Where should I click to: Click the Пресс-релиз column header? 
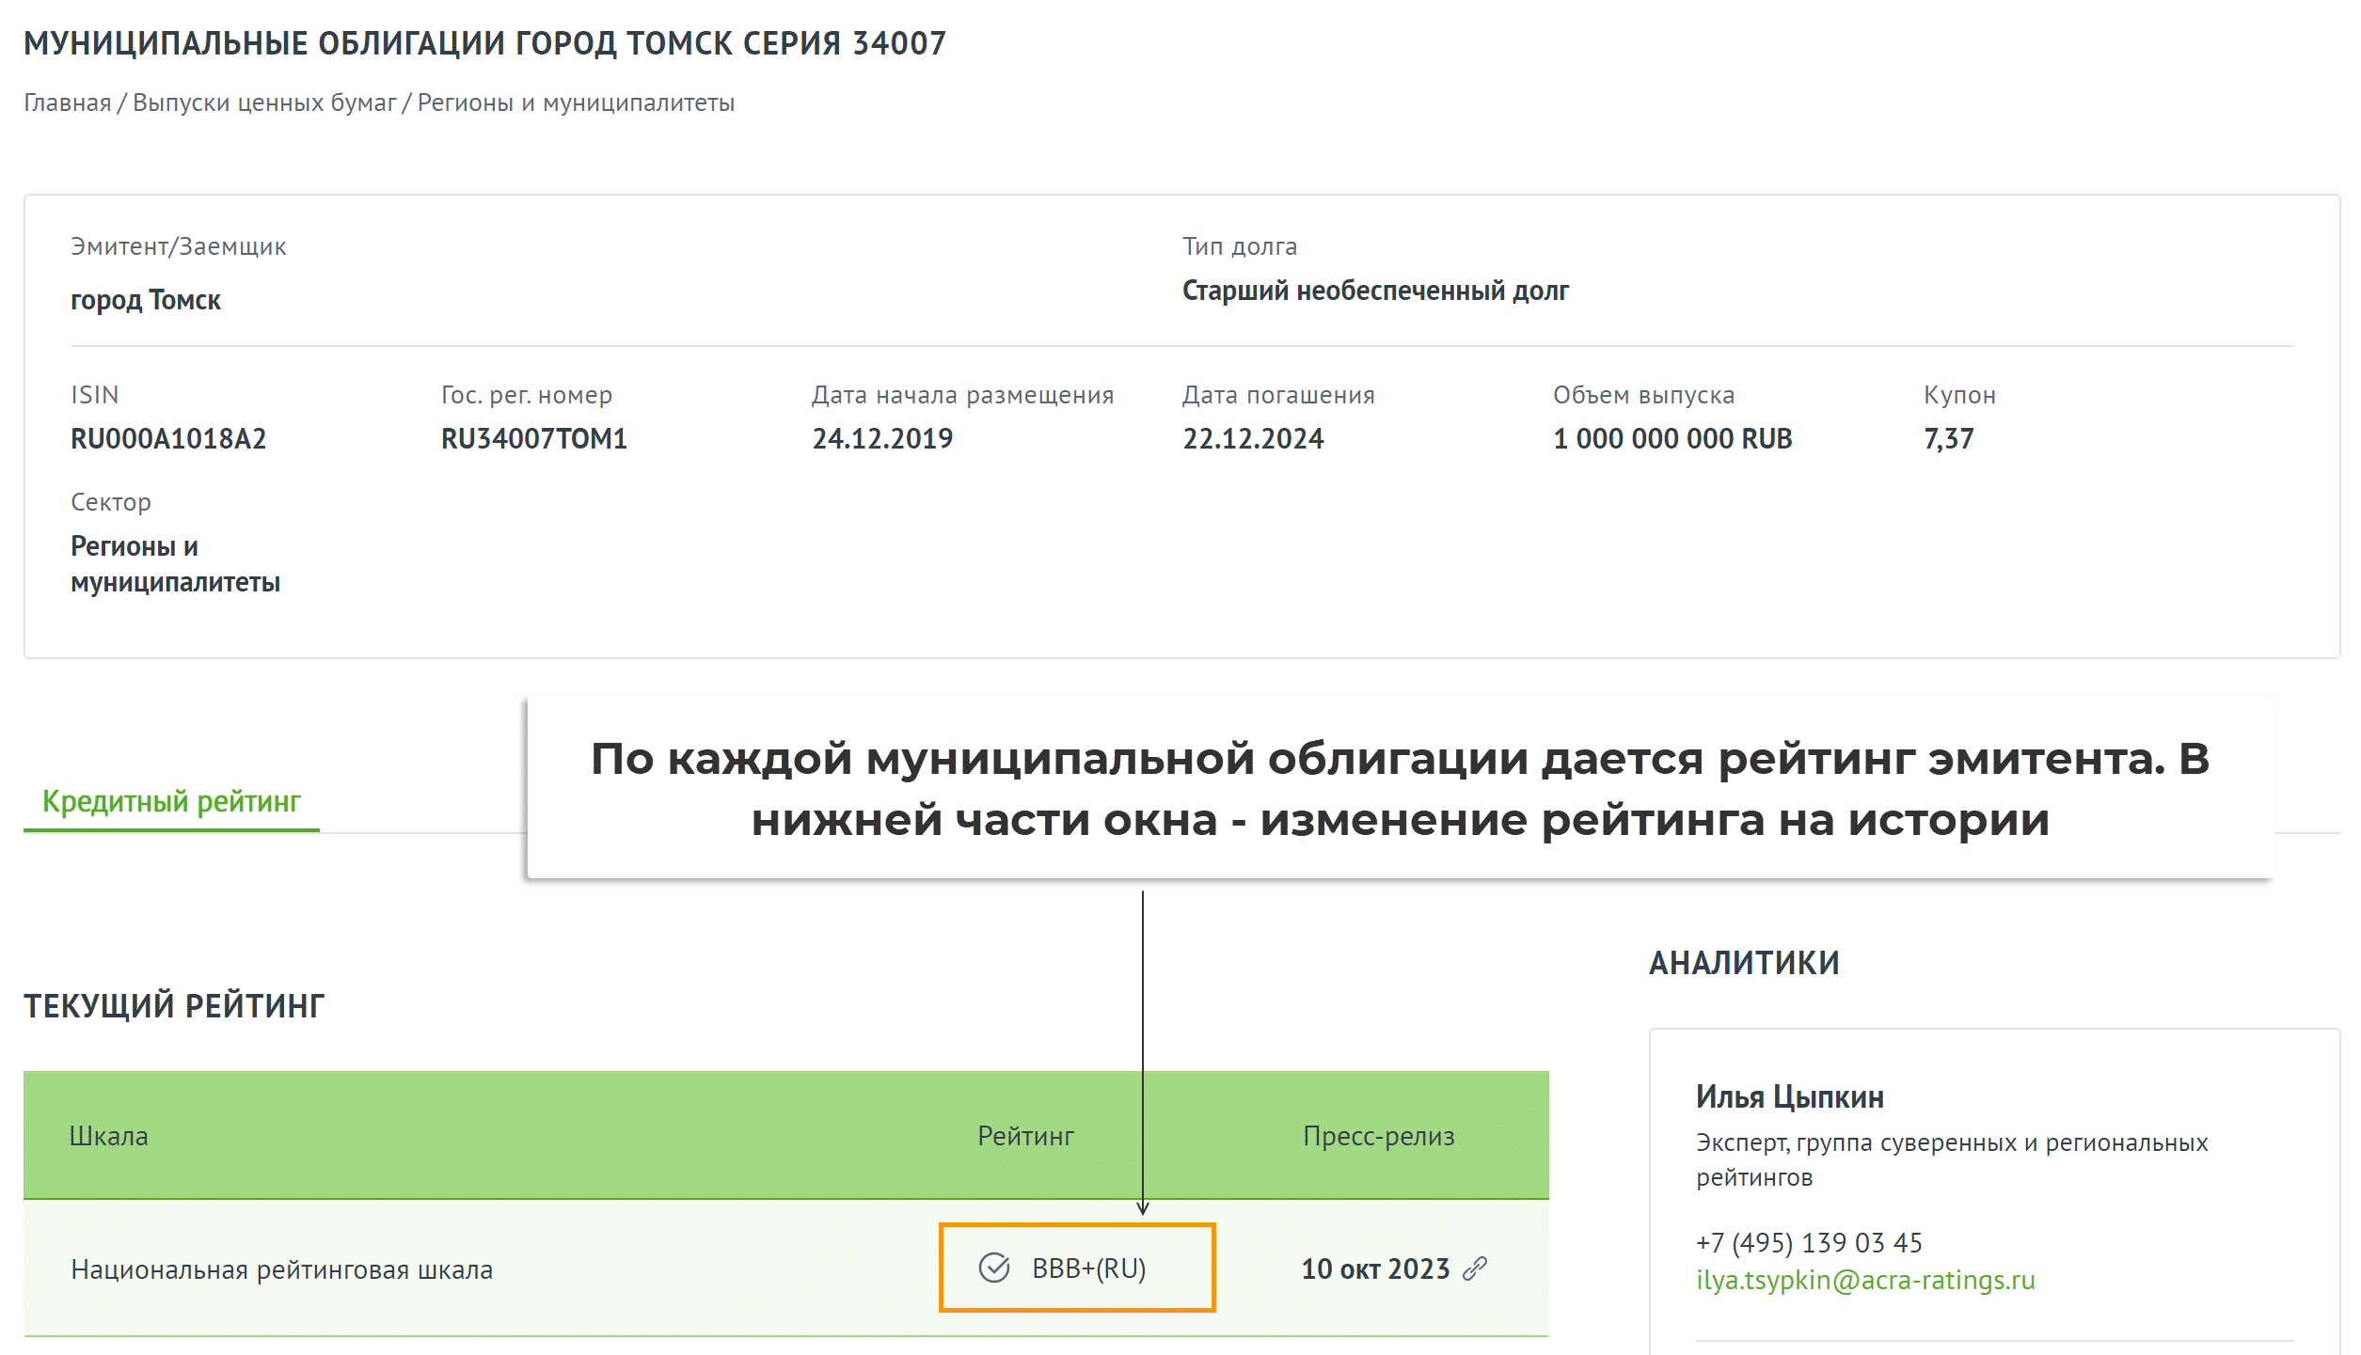coord(1378,1136)
